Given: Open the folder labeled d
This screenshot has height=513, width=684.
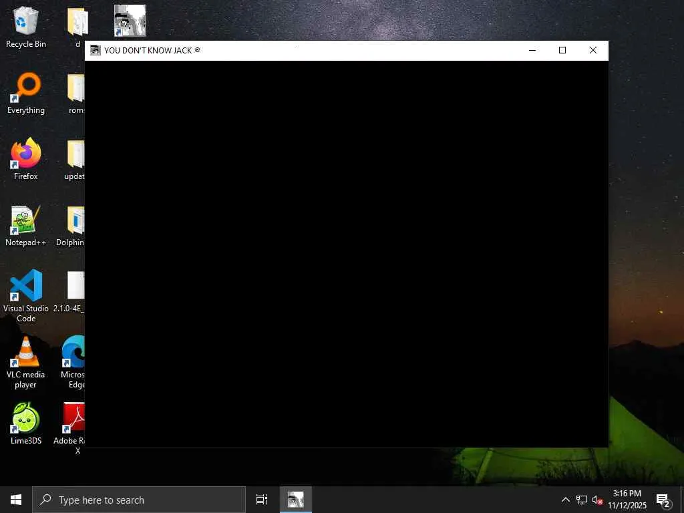Looking at the screenshot, I should point(77,27).
